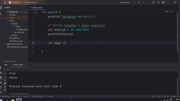Viewport: 180px width, 101px height.
Task: Collapse the src folder
Action: click(x=8, y=21)
